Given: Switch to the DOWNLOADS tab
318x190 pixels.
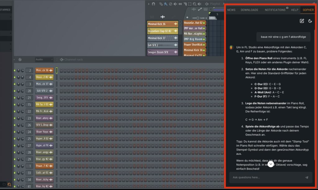Looking at the screenshot, I should pyautogui.click(x=249, y=10).
